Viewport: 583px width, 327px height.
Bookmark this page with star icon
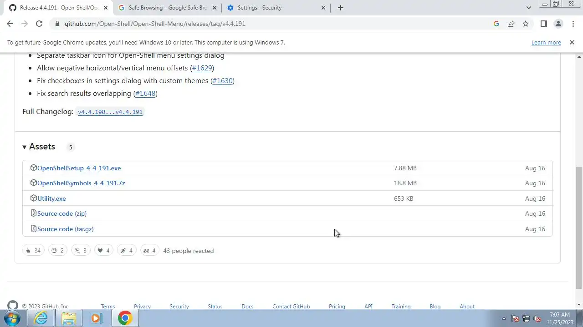(526, 24)
